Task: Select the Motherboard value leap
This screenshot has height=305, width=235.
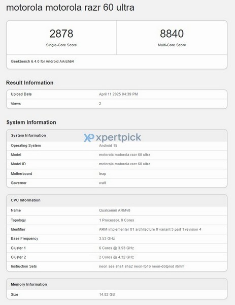Action: 103,174
